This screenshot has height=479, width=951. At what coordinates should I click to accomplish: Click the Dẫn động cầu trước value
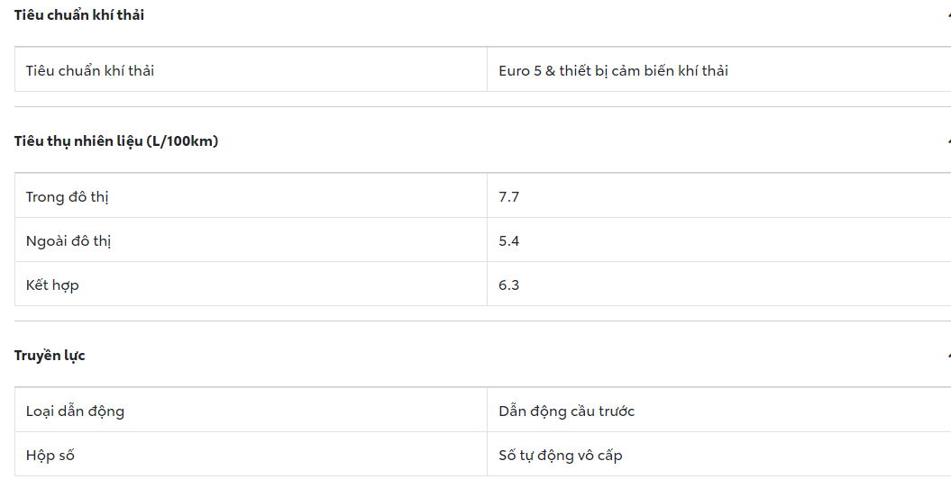pyautogui.click(x=566, y=411)
